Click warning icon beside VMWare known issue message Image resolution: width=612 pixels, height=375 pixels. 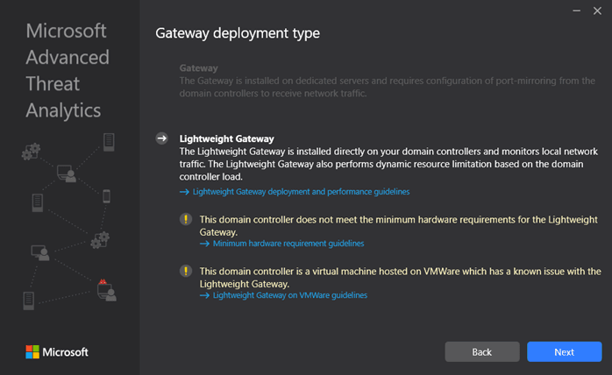(x=186, y=271)
